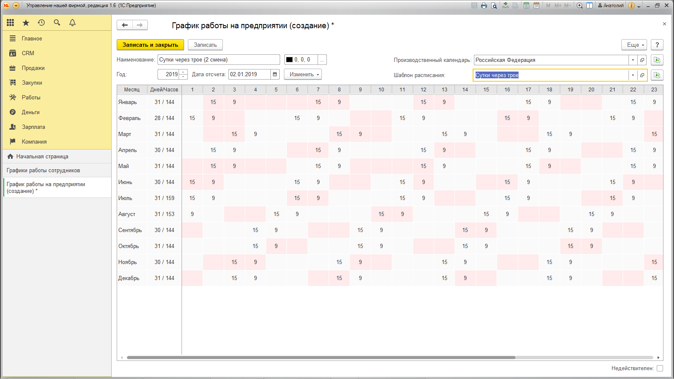The image size is (674, 379).
Task: Expand the Еще menu button
Action: [x=634, y=45]
